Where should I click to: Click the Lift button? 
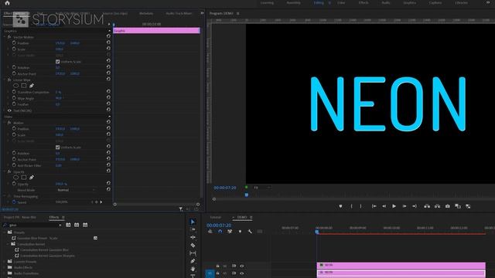coord(427,206)
